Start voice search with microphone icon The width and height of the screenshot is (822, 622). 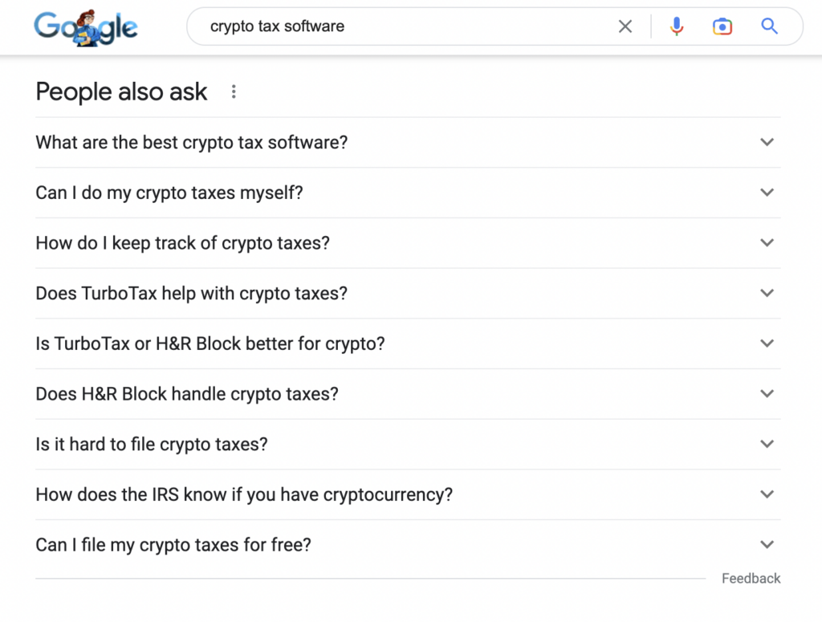pyautogui.click(x=676, y=26)
